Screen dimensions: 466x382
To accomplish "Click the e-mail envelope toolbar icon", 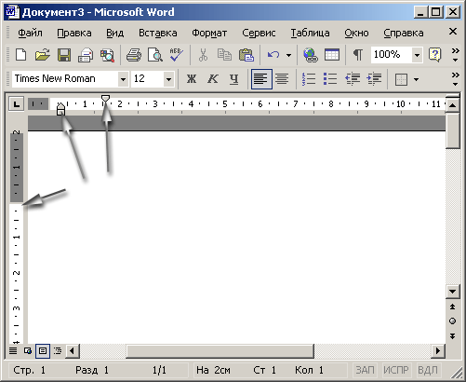I will (x=86, y=55).
